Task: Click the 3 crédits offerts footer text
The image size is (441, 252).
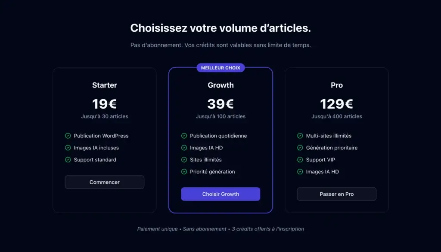Action: (x=267, y=229)
